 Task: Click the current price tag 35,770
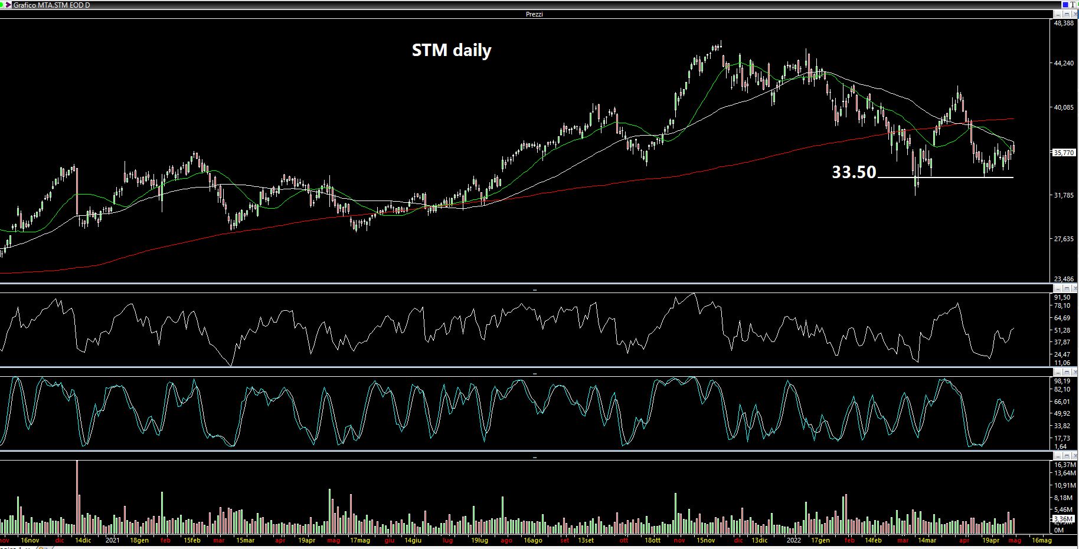click(1064, 153)
